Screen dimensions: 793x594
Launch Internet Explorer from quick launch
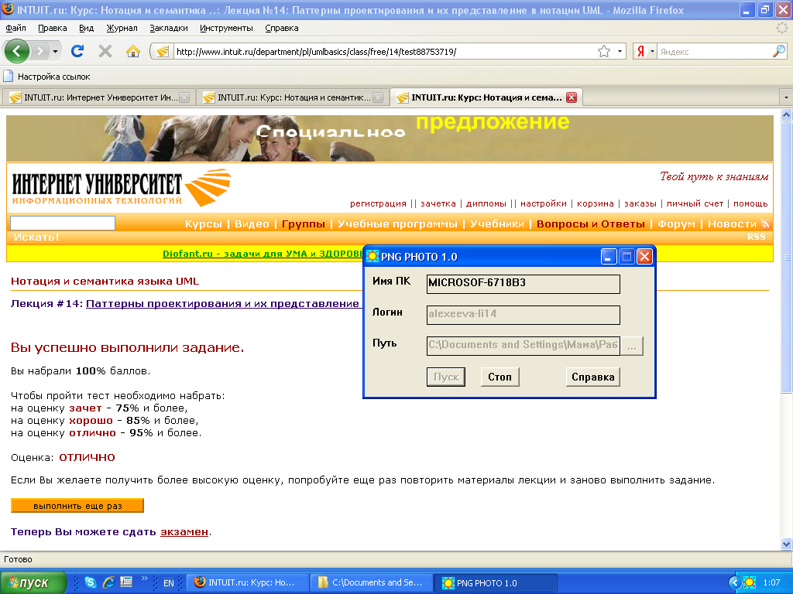[x=108, y=582]
